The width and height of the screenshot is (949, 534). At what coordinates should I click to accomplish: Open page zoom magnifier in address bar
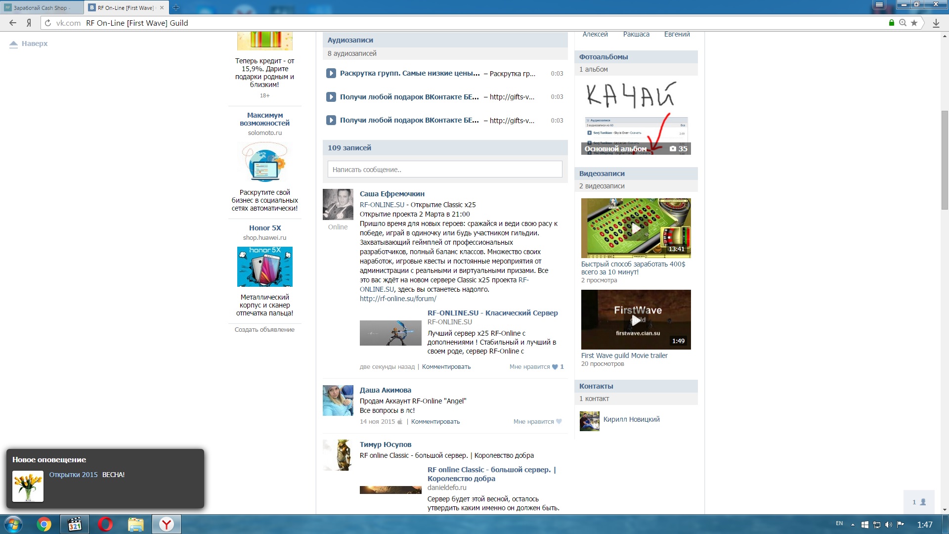903,23
